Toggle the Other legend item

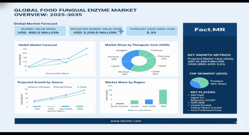(x=82, y=87)
